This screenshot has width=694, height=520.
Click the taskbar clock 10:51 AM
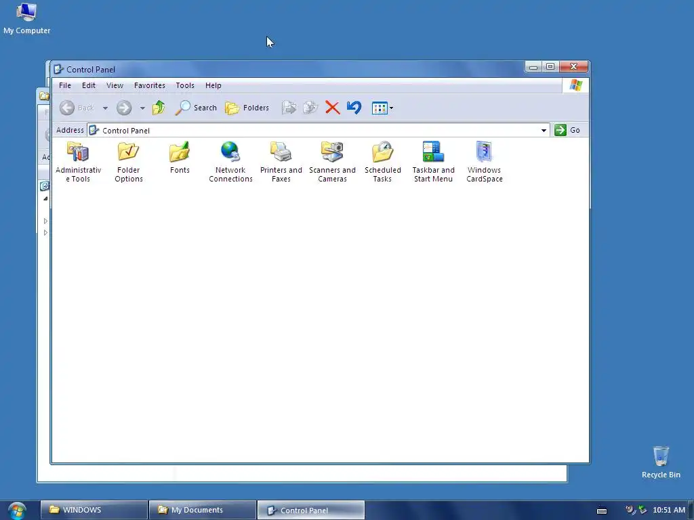click(669, 510)
